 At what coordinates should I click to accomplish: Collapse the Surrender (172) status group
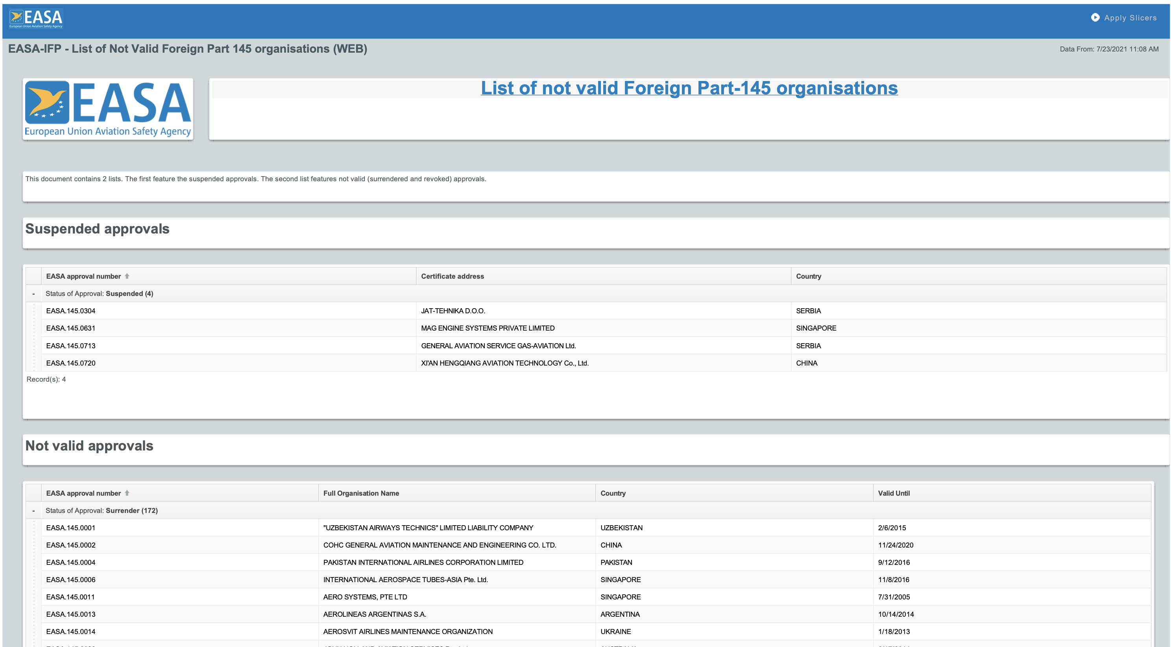pyautogui.click(x=33, y=511)
